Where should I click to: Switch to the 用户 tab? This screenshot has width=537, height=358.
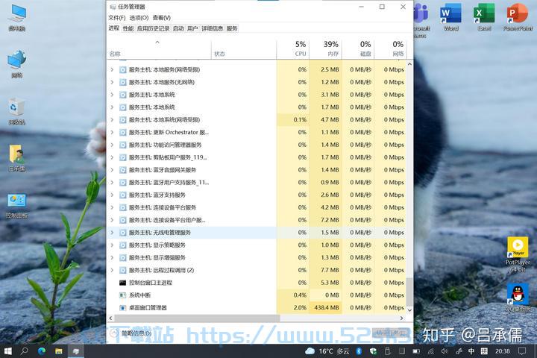(x=192, y=28)
